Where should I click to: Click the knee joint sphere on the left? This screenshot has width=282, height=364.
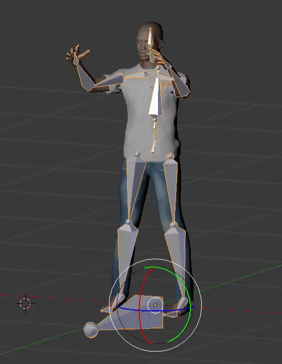click(129, 222)
